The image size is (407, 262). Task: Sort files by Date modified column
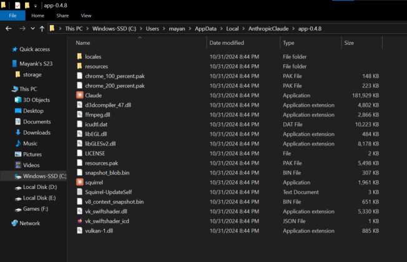[227, 43]
